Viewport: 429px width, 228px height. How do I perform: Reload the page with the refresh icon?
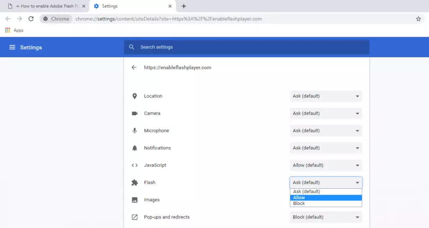(x=31, y=19)
